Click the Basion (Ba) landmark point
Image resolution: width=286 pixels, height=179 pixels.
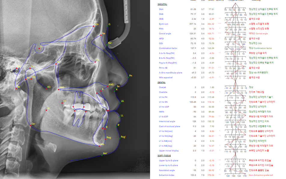16,88
